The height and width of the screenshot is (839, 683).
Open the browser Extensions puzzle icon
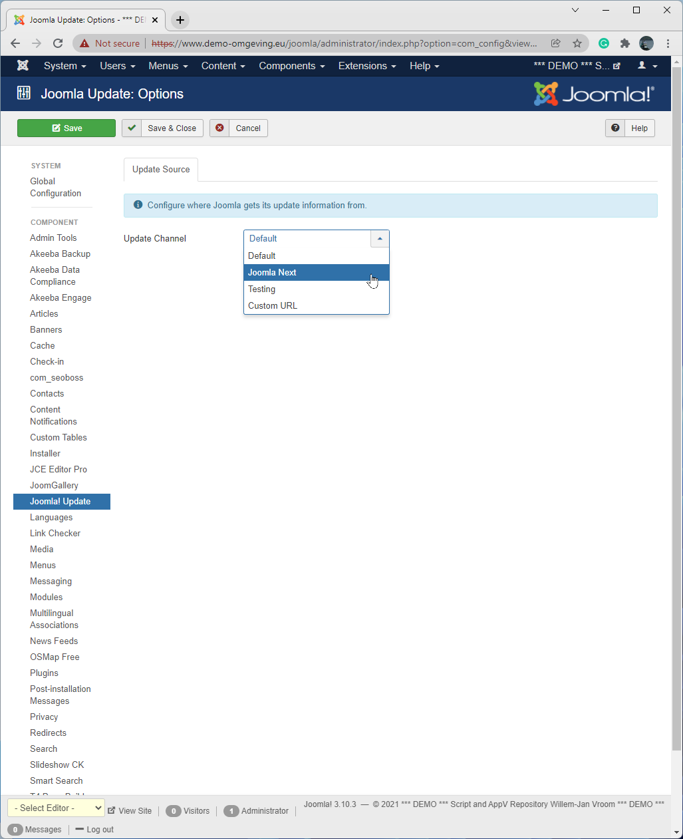click(624, 43)
